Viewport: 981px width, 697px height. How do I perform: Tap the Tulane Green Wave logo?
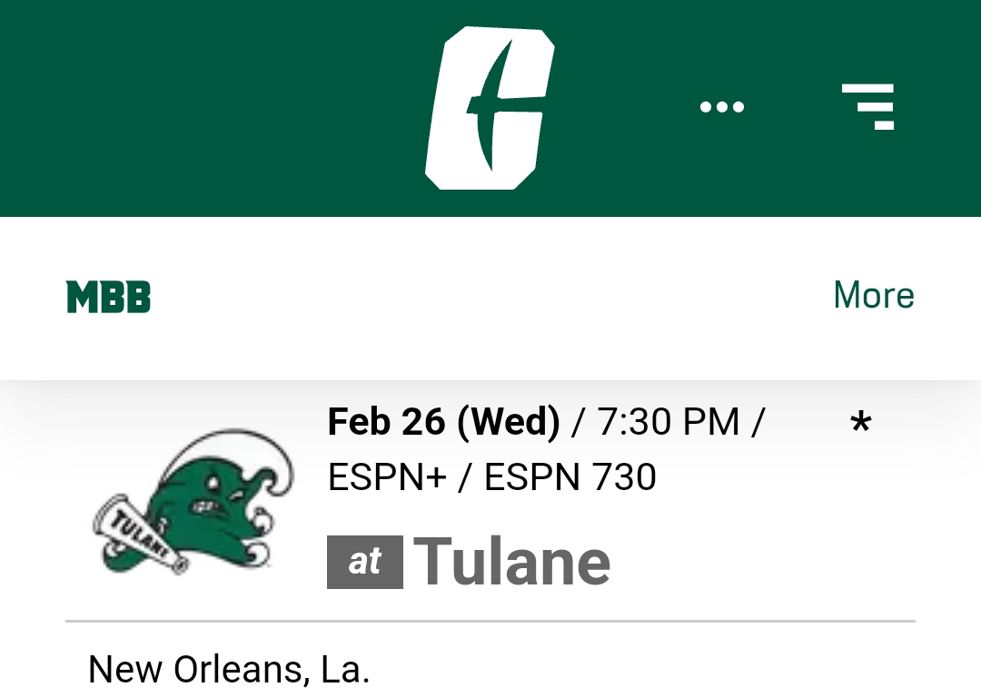(x=194, y=502)
